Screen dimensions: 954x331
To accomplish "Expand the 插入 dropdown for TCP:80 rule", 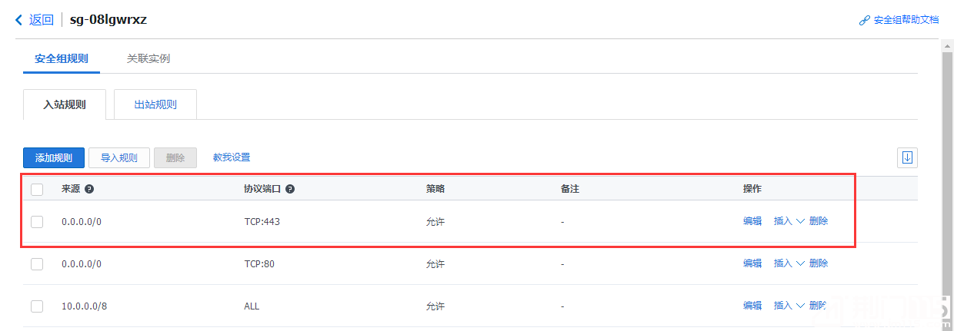I will tap(789, 263).
